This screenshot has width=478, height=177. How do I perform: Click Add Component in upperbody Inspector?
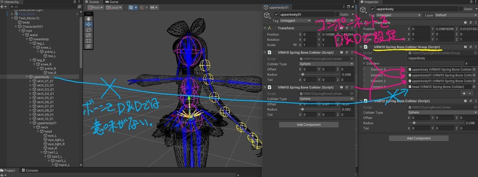[x=419, y=138]
